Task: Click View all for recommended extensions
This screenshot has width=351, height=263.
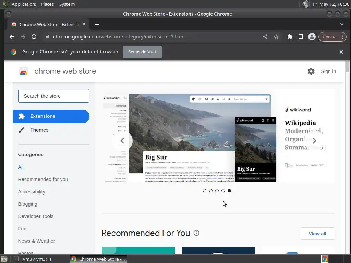Action: [317, 234]
